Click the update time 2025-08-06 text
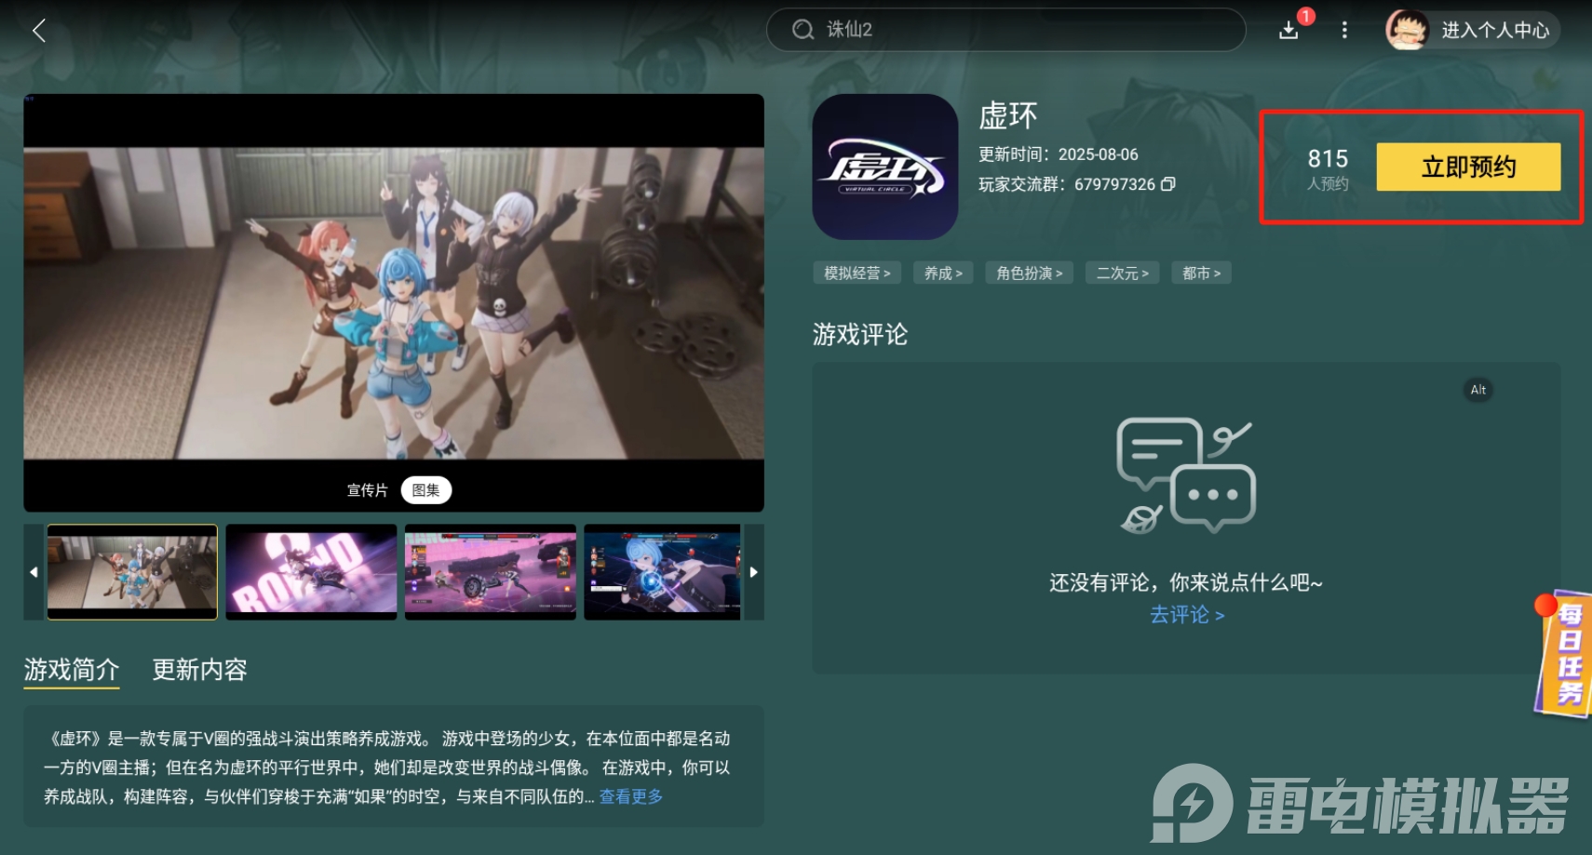The image size is (1592, 855). click(x=1059, y=154)
